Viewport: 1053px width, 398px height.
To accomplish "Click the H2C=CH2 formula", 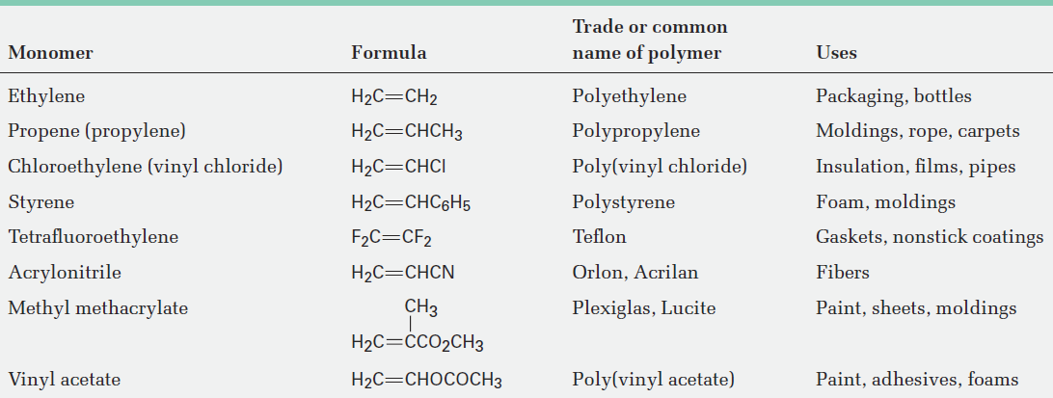I will (394, 97).
